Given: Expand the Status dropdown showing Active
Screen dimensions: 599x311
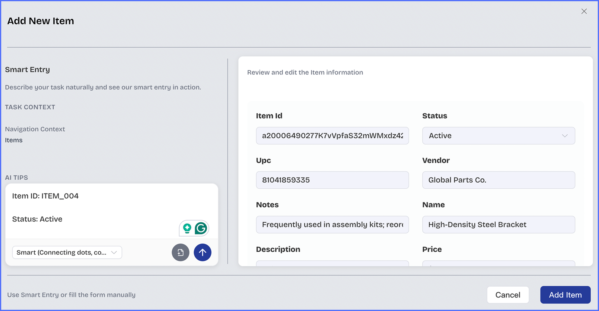Looking at the screenshot, I should point(498,136).
